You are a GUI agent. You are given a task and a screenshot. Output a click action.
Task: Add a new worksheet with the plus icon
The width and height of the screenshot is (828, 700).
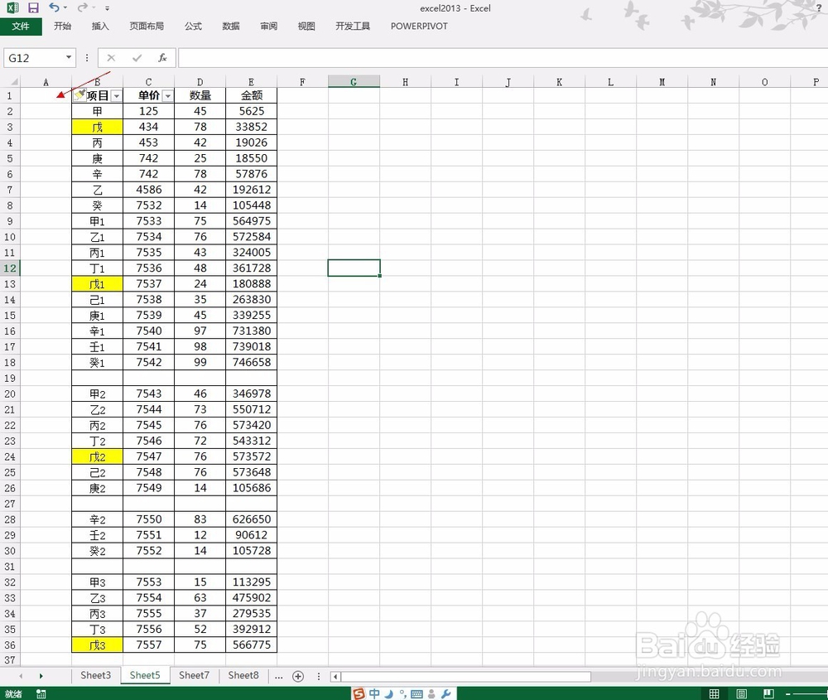(297, 676)
